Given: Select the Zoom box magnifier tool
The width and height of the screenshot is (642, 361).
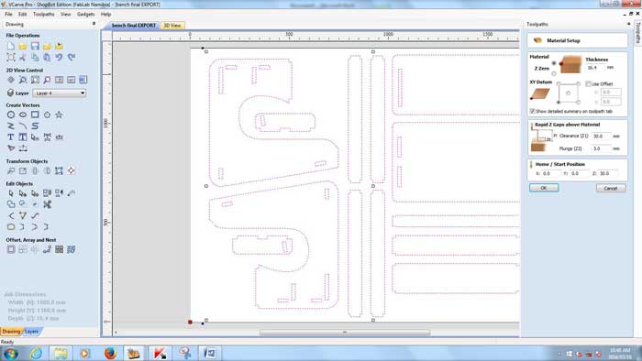Looking at the screenshot, I should tap(23, 80).
